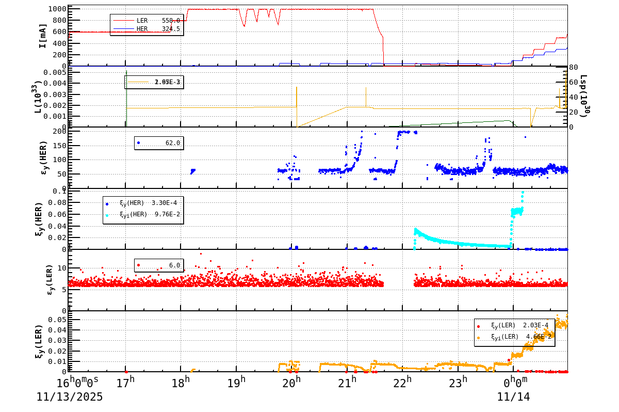The image size is (619, 412).
Task: Click the blue dot marker in the εy(HER) legend
Action: tap(138, 144)
